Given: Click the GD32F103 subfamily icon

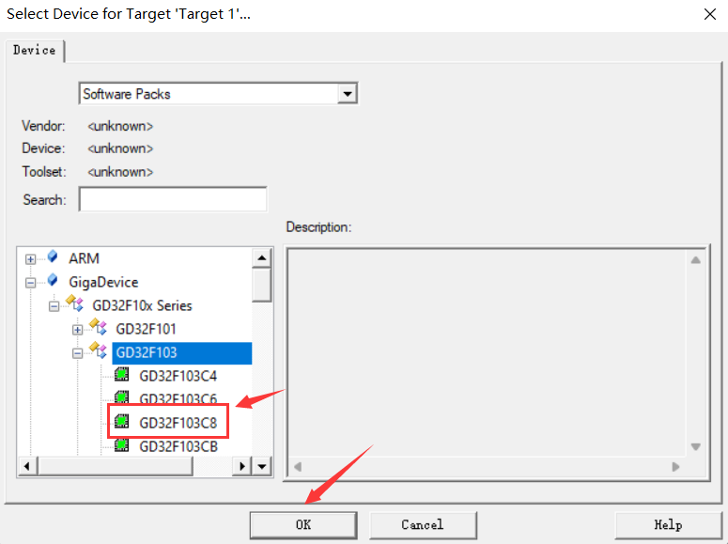Looking at the screenshot, I should 99,350.
